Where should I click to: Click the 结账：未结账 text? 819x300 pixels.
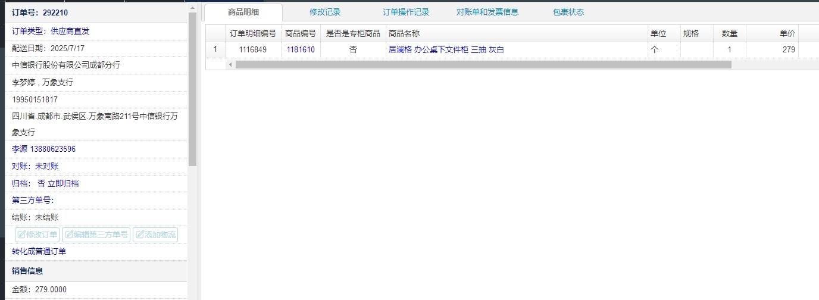point(35,217)
